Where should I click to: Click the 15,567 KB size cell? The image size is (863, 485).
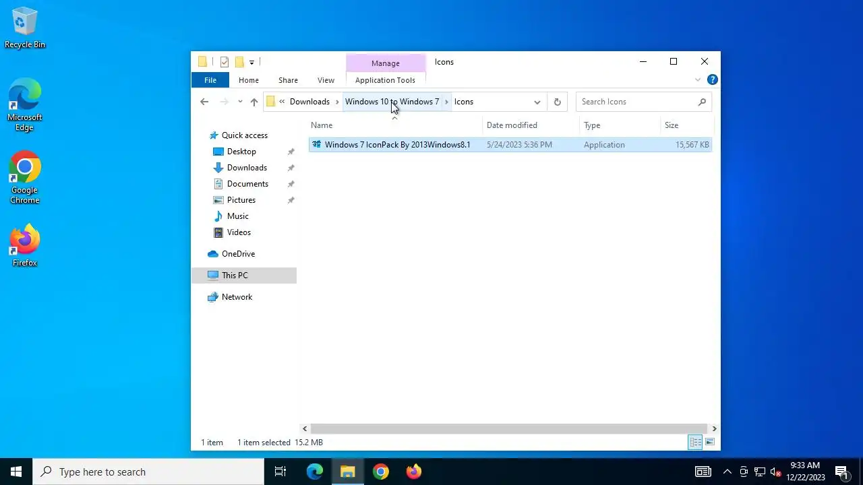click(692, 145)
